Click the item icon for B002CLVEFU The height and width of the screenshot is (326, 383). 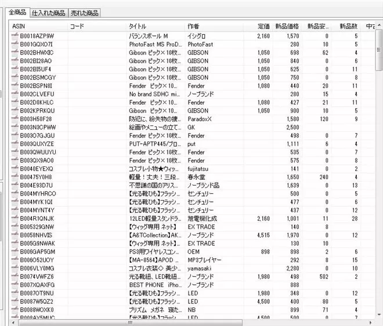(15, 95)
